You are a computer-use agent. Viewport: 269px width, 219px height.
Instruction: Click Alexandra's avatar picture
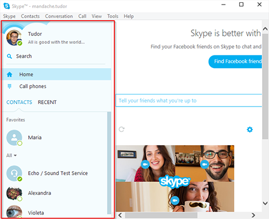(x=14, y=193)
